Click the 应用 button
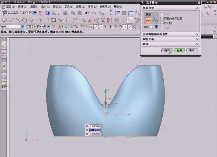Screen dimensions: 217x157 [x=179, y=51]
